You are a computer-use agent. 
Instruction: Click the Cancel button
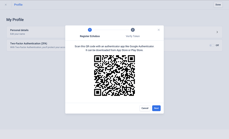(145, 108)
